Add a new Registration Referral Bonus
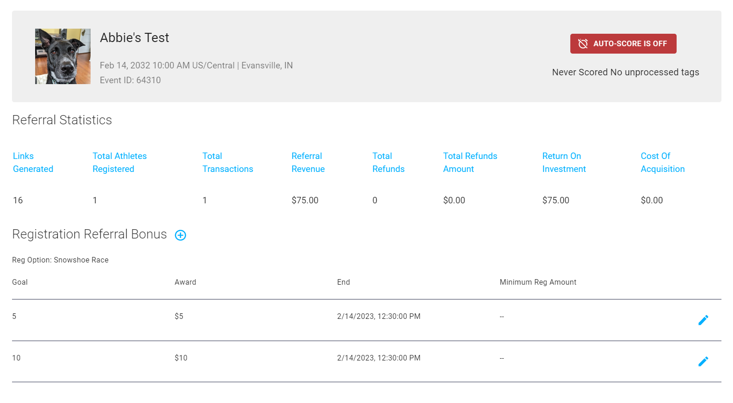Viewport: 733px width, 403px height. (x=180, y=235)
